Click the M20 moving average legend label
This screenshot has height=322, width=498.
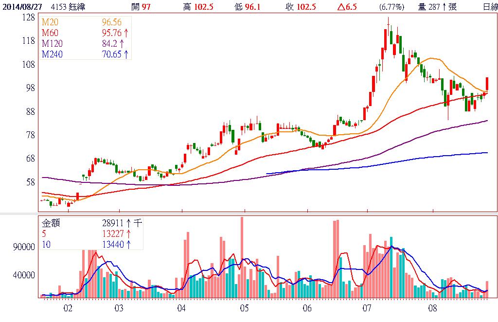(49, 22)
